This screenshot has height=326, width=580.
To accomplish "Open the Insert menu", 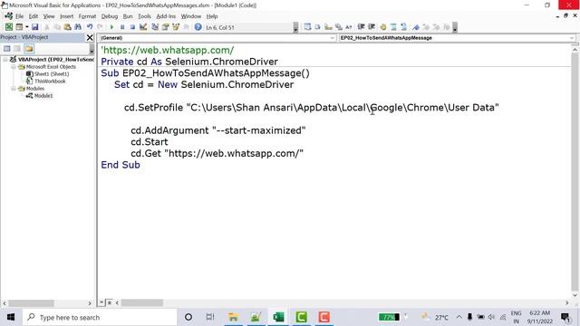I will pos(66,16).
